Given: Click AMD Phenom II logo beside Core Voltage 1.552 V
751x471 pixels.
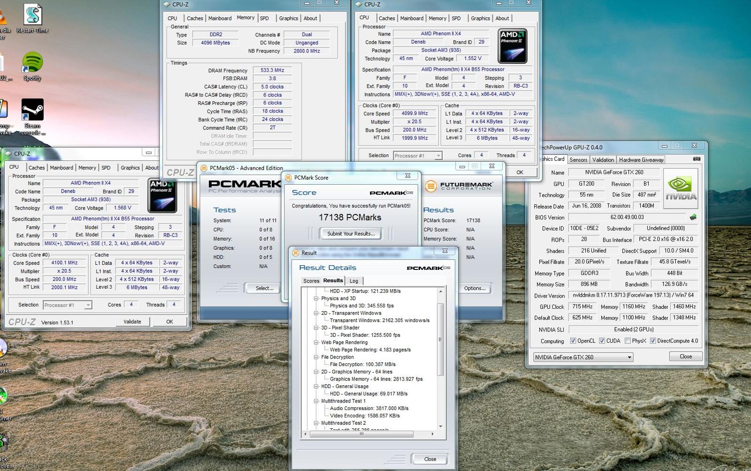Looking at the screenshot, I should point(512,46).
